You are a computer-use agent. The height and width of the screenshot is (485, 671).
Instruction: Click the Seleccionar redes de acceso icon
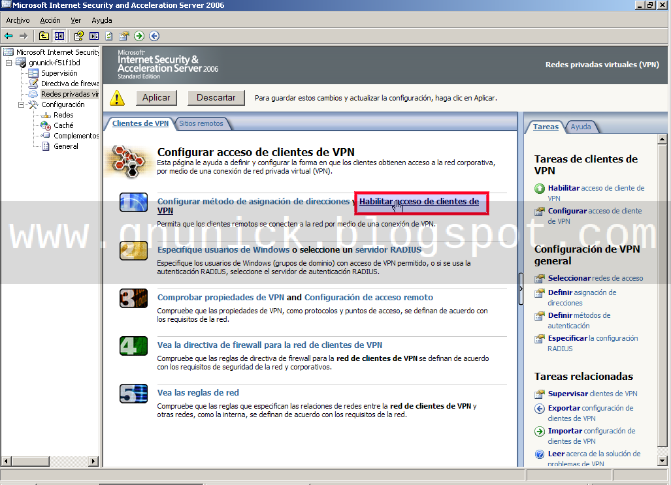point(540,279)
